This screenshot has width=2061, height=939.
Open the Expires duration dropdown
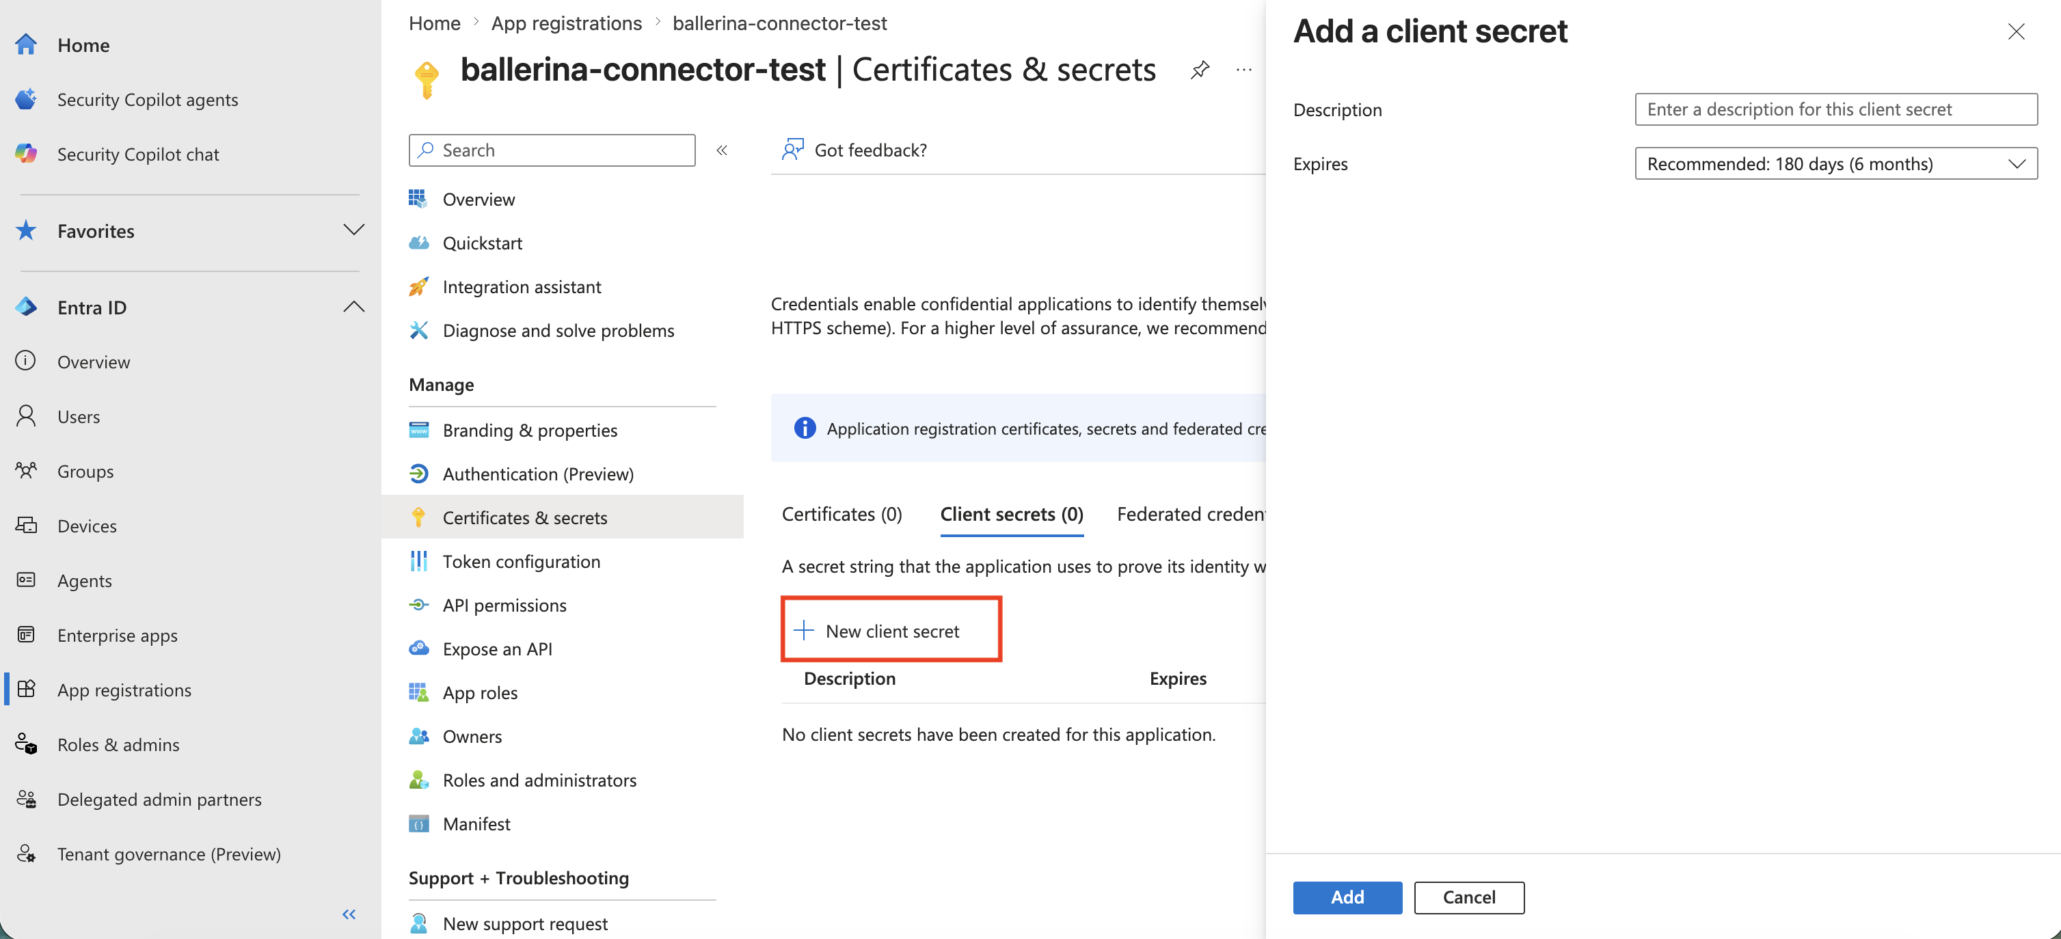(x=1835, y=163)
